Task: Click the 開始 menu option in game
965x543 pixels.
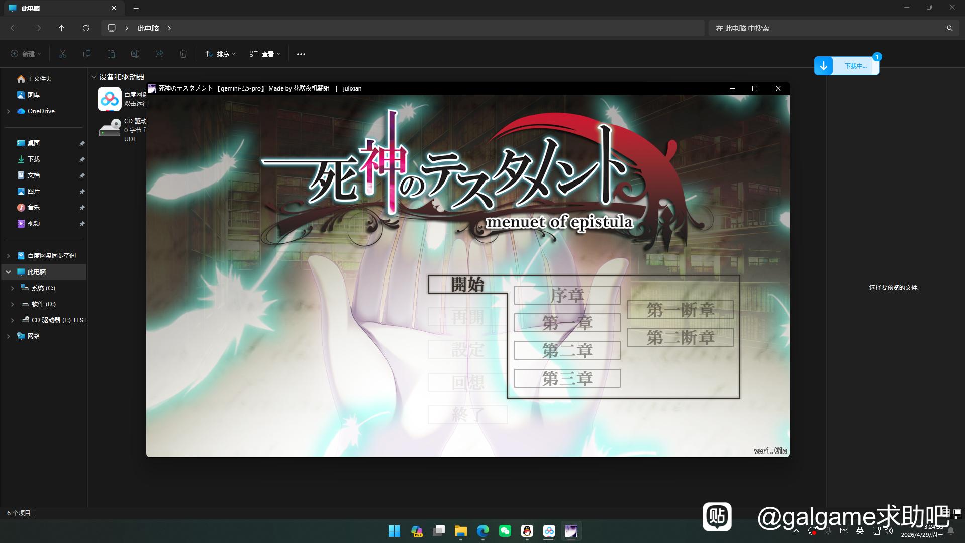Action: 467,284
